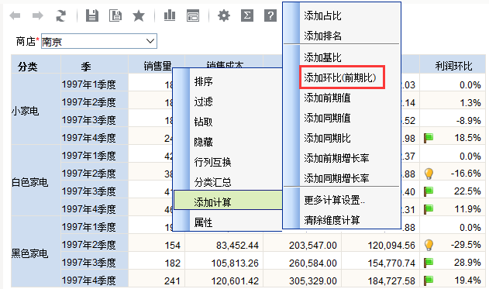Viewport: 489px width, 289px height.
Task: Open the bar chart icon
Action: (170, 15)
